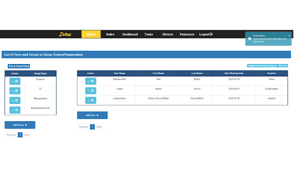Click the notification info icon
294x183 pixels.
tap(249, 38)
